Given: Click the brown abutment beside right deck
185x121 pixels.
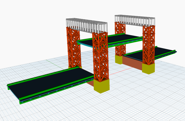Looking at the screenshot, I should click(132, 63).
